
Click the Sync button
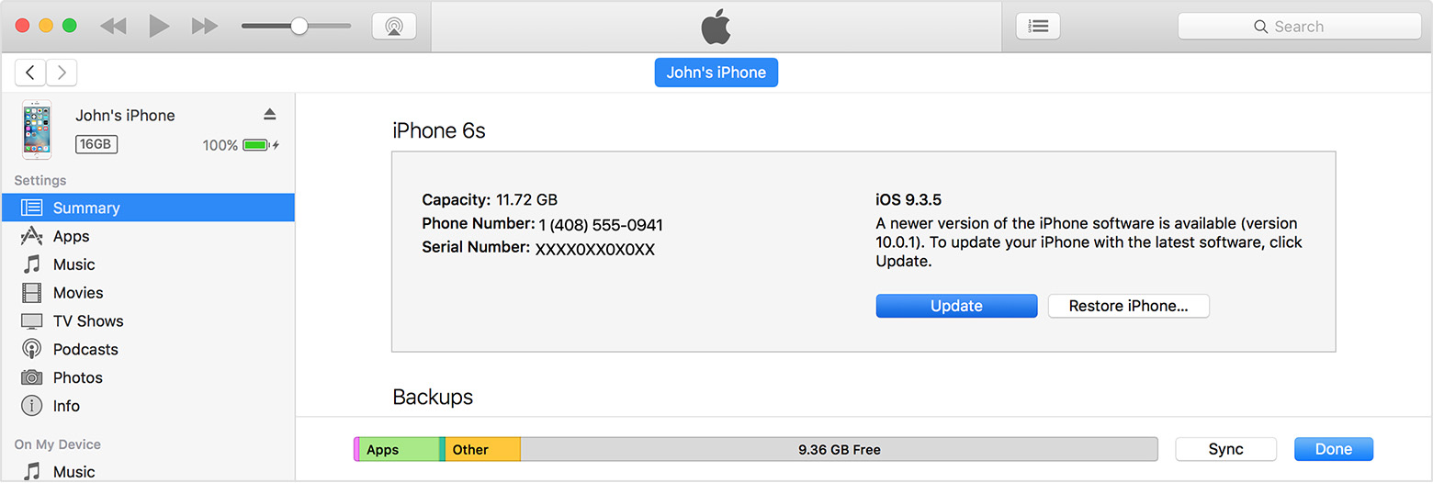[1226, 449]
